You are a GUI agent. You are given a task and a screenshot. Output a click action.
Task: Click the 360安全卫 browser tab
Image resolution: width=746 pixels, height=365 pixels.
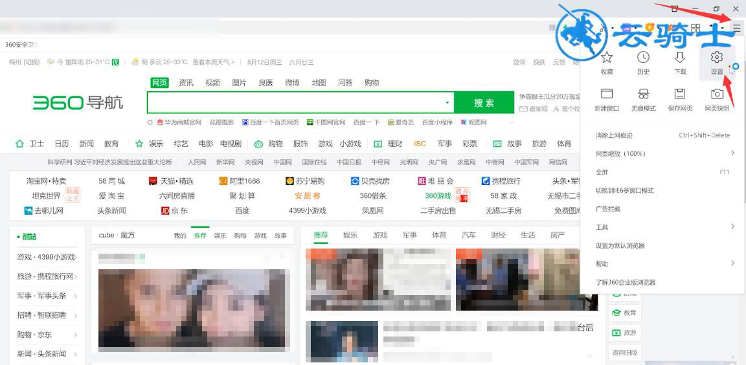point(21,45)
